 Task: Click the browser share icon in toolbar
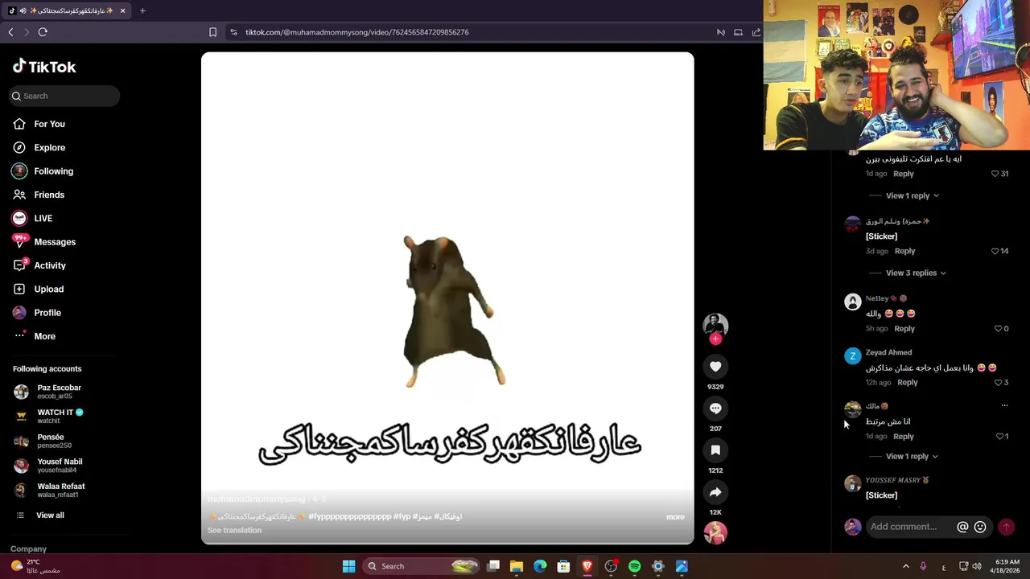(756, 32)
